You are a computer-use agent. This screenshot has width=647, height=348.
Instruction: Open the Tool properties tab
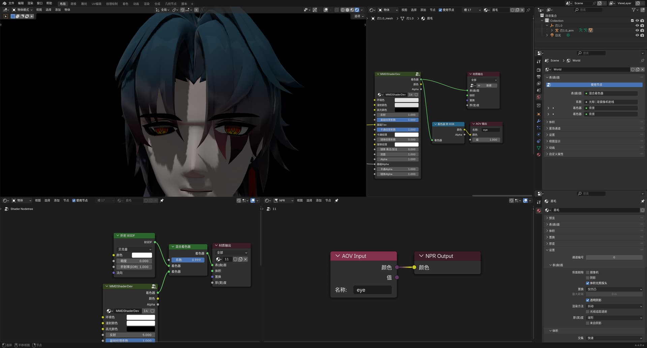(538, 61)
